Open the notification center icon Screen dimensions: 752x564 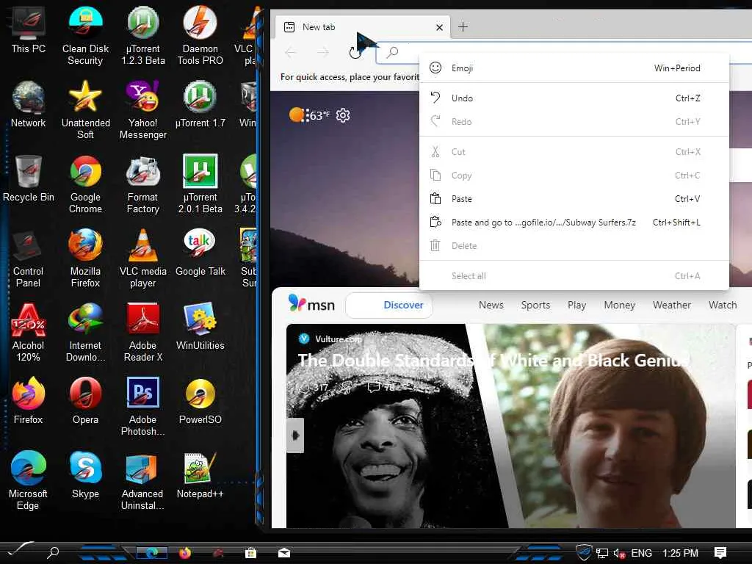tap(720, 553)
